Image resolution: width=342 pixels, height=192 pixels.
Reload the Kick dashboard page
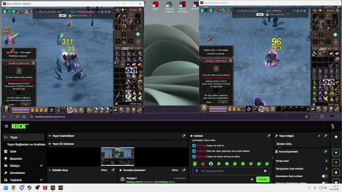pyautogui.click(x=17, y=117)
